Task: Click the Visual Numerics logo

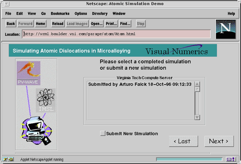Action: pyautogui.click(x=177, y=51)
